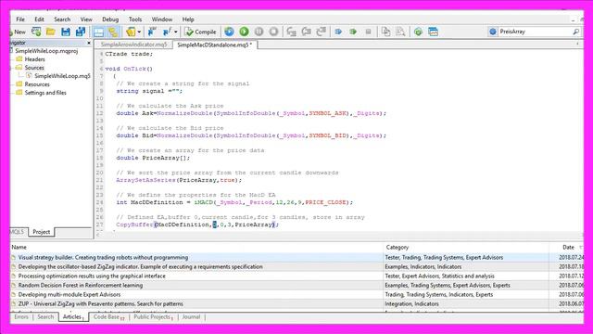Screen dimensions: 593x334
Task: Open a file using the folder icon
Action: (x=51, y=32)
